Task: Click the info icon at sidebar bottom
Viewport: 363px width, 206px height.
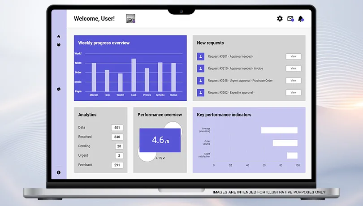Action: coord(59,172)
